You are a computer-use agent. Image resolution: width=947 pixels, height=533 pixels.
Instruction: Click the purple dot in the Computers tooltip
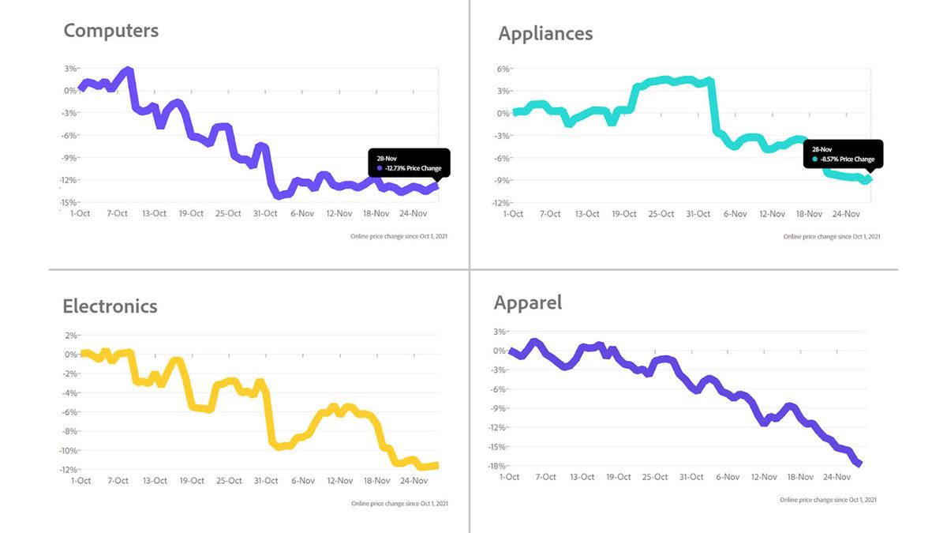pos(380,168)
